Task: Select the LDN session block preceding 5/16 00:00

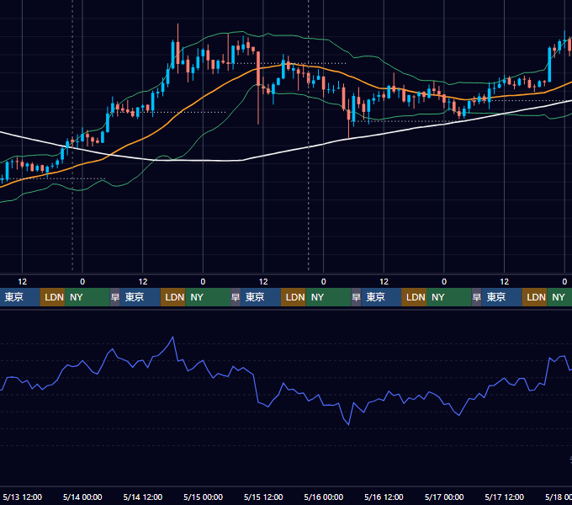Action: [x=294, y=297]
